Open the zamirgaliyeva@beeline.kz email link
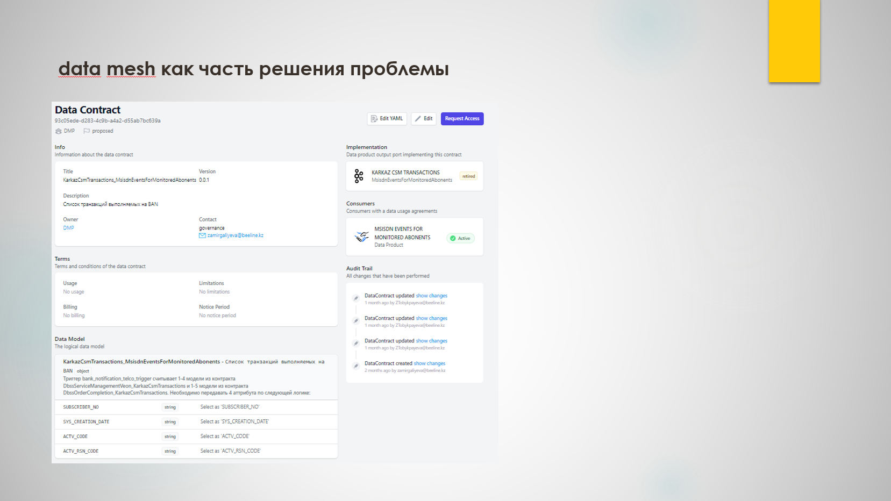 tap(235, 235)
